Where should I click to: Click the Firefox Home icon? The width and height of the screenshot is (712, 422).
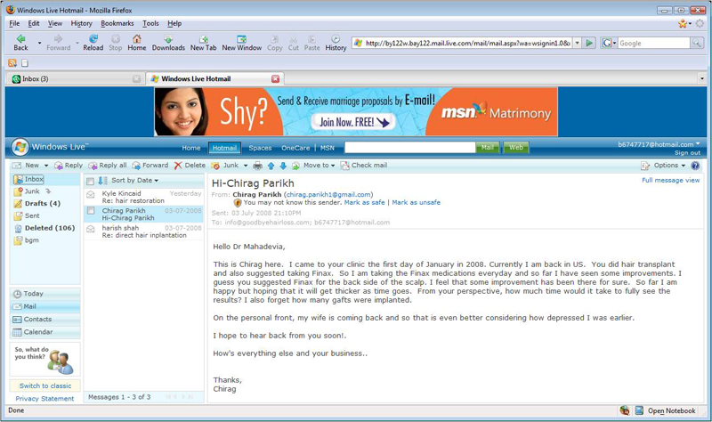(x=136, y=42)
